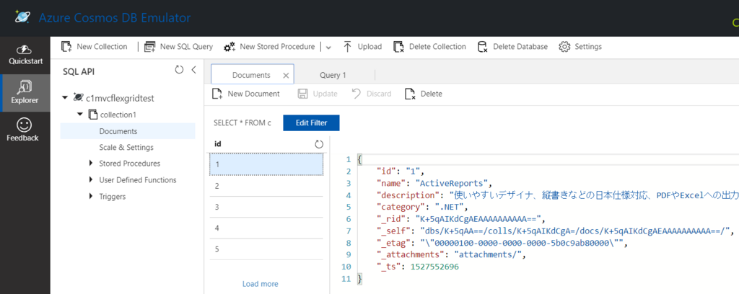The image size is (739, 294).
Task: Collapse the SQL API panel with chevron
Action: click(193, 70)
